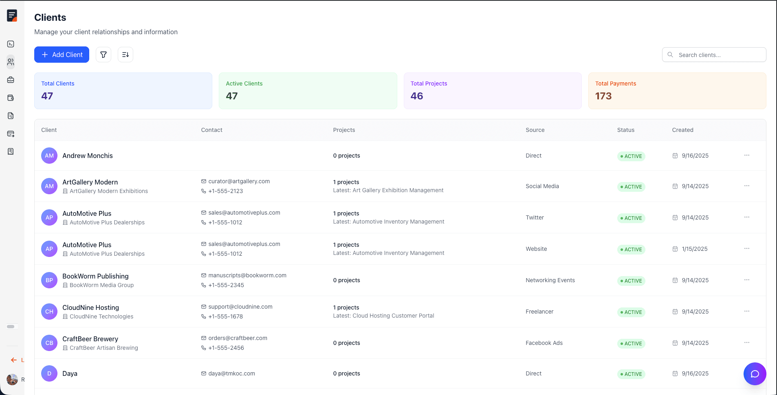Click the sort icon next to filter

125,54
